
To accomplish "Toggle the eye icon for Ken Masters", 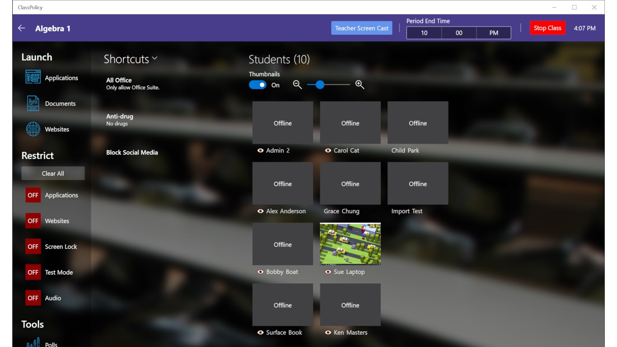I will [328, 333].
